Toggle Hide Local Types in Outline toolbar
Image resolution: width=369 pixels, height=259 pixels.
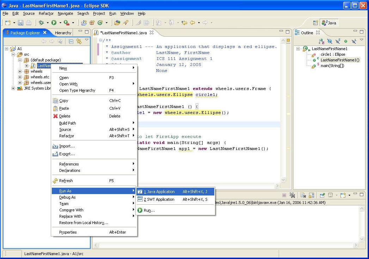tap(354, 42)
